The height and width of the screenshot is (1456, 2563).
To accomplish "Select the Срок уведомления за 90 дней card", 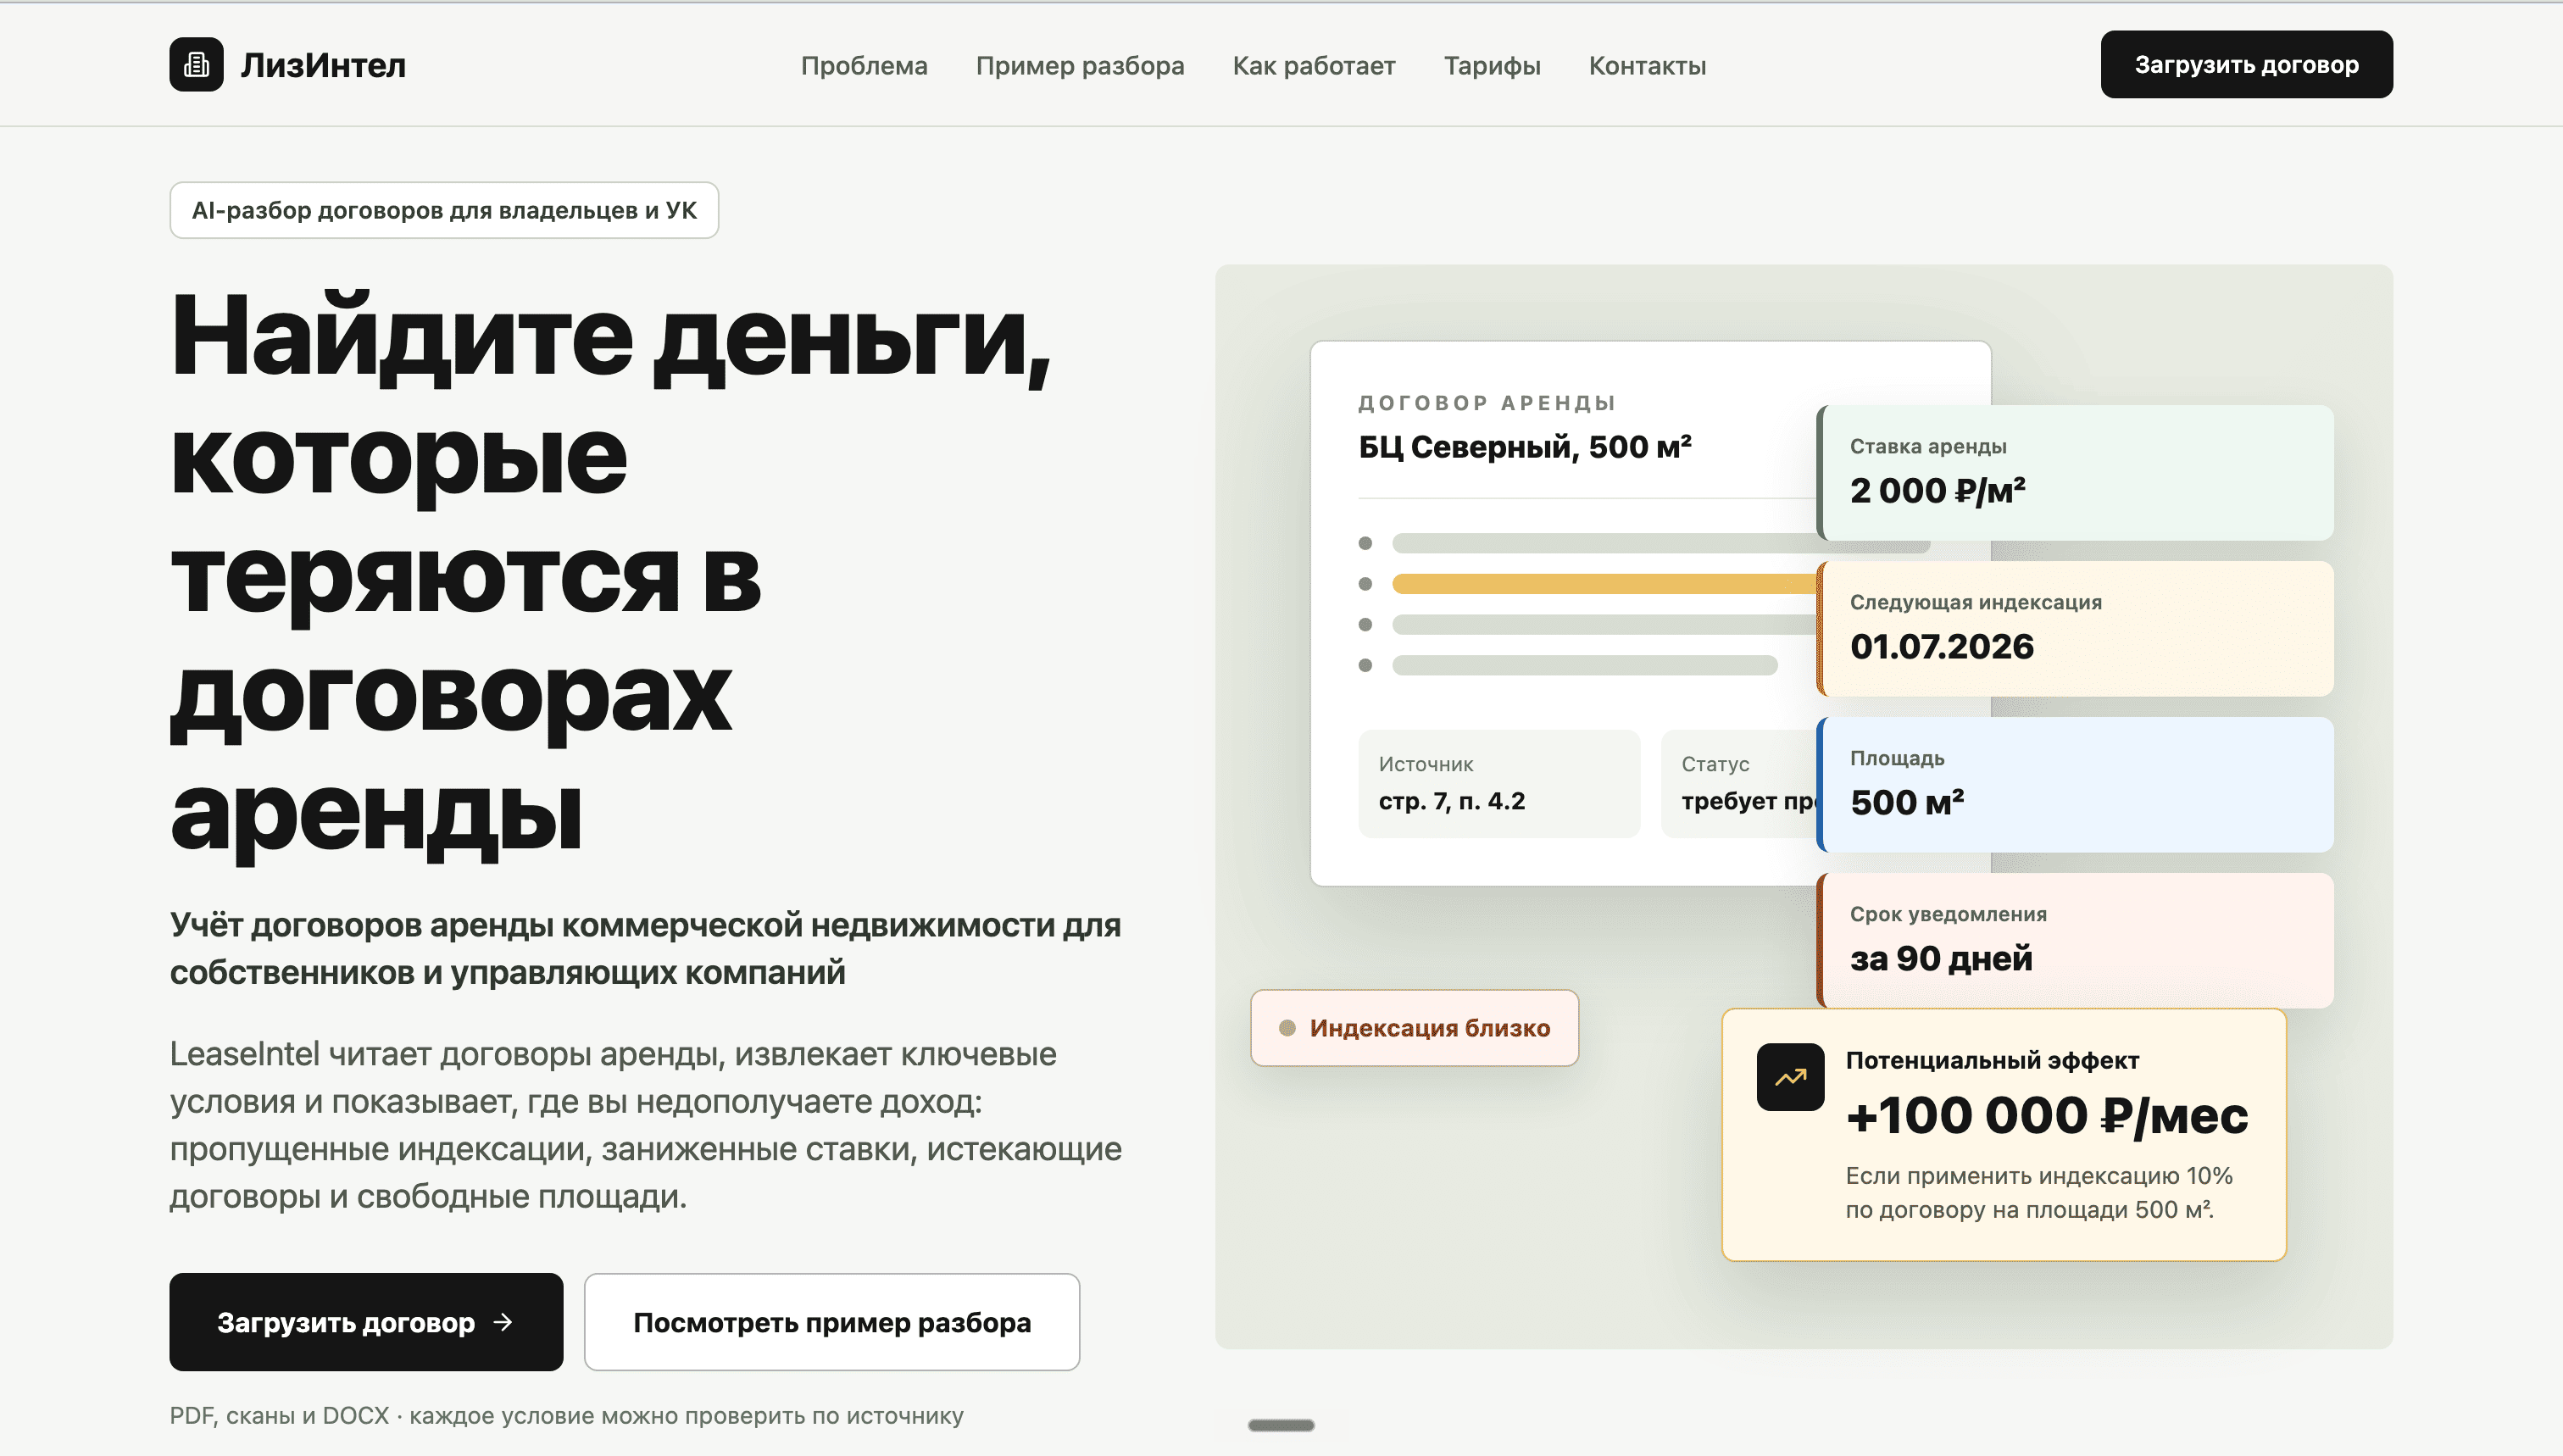I will tap(2075, 941).
